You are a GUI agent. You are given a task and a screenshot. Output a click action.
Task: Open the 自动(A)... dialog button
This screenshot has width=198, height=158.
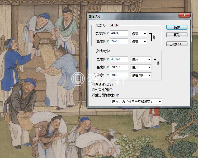[177, 44]
